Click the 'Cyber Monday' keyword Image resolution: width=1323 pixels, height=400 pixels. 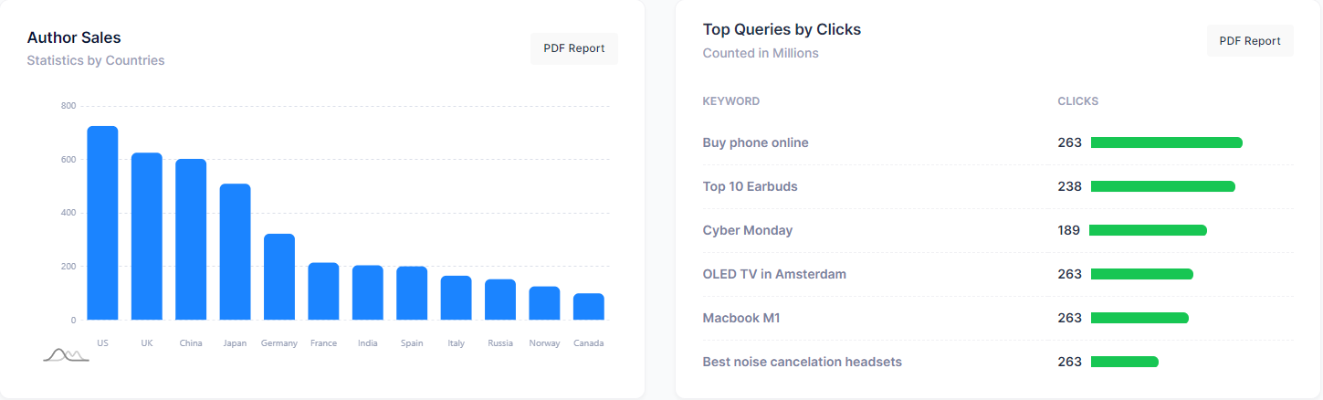[x=747, y=230]
